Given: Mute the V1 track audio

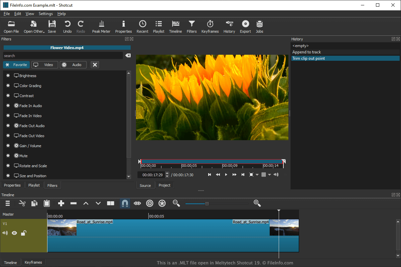Looking at the screenshot, I should 5,233.
